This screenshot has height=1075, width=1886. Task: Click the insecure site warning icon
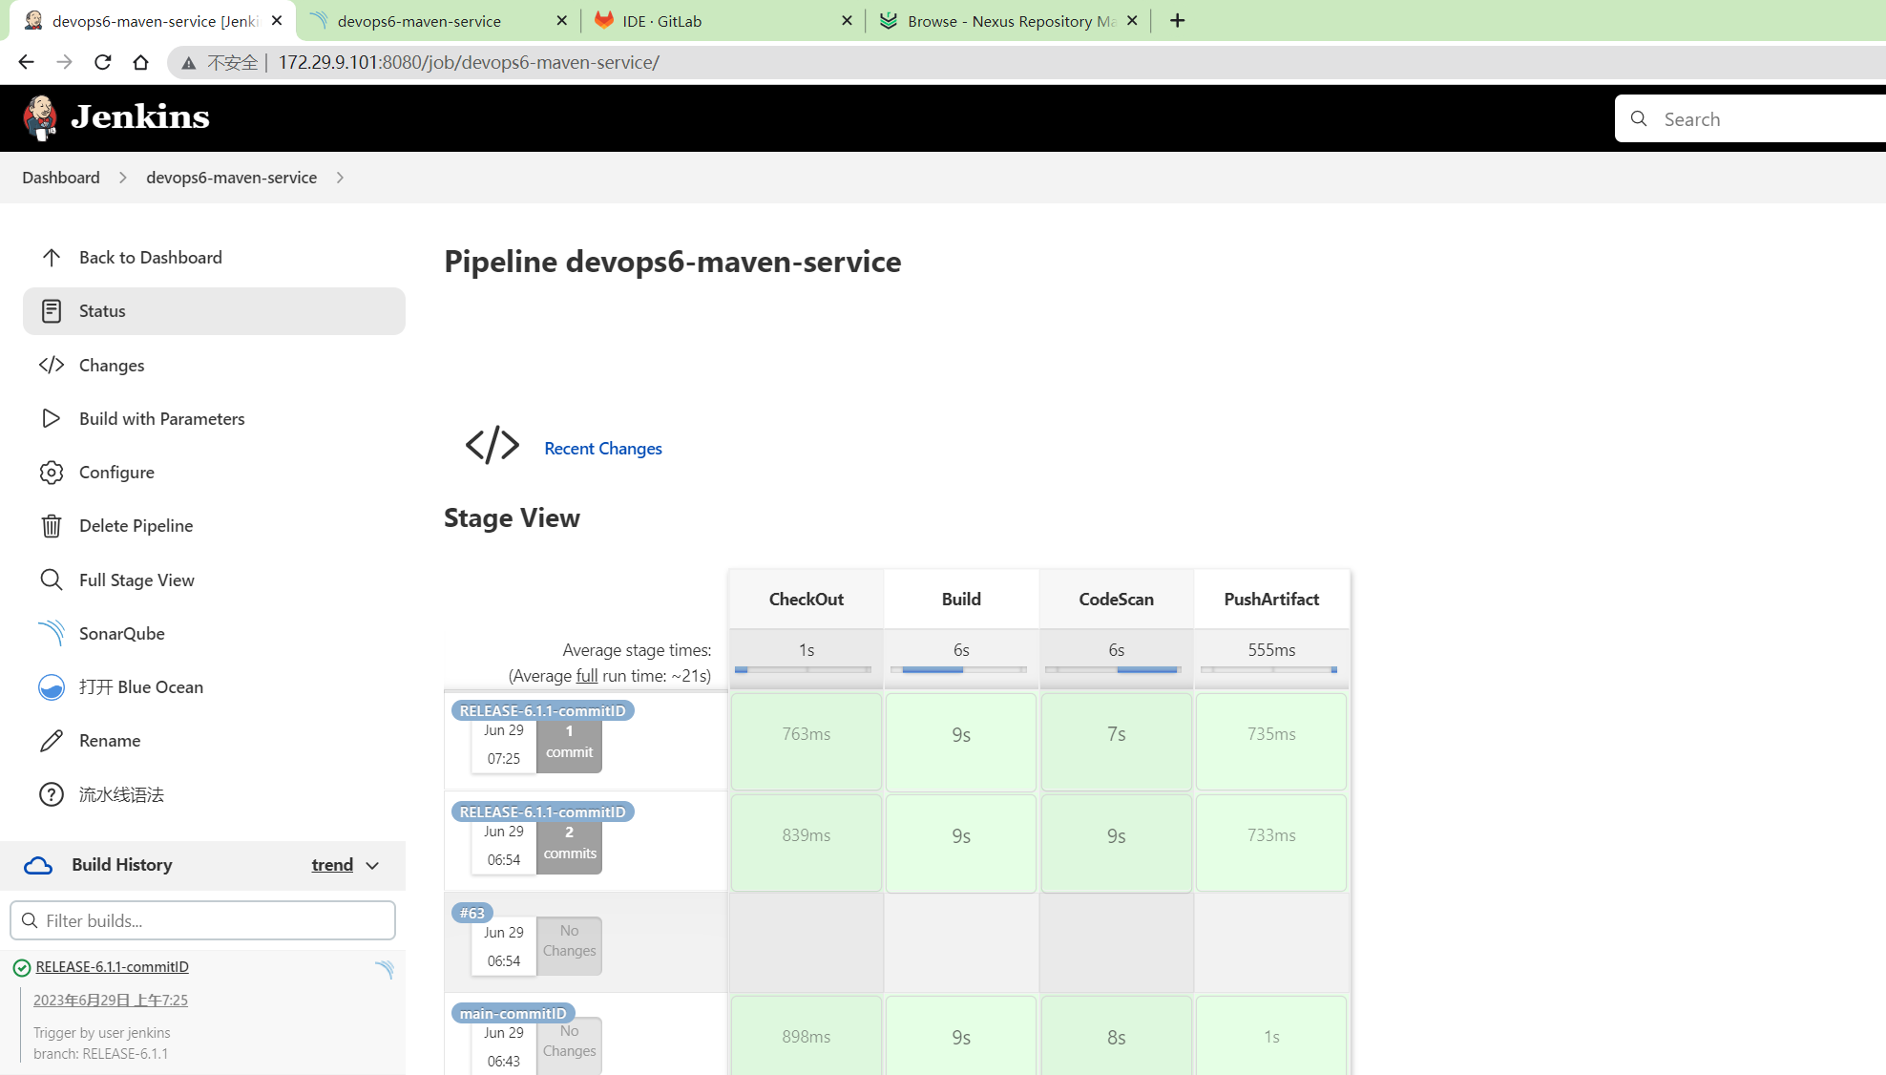point(189,63)
